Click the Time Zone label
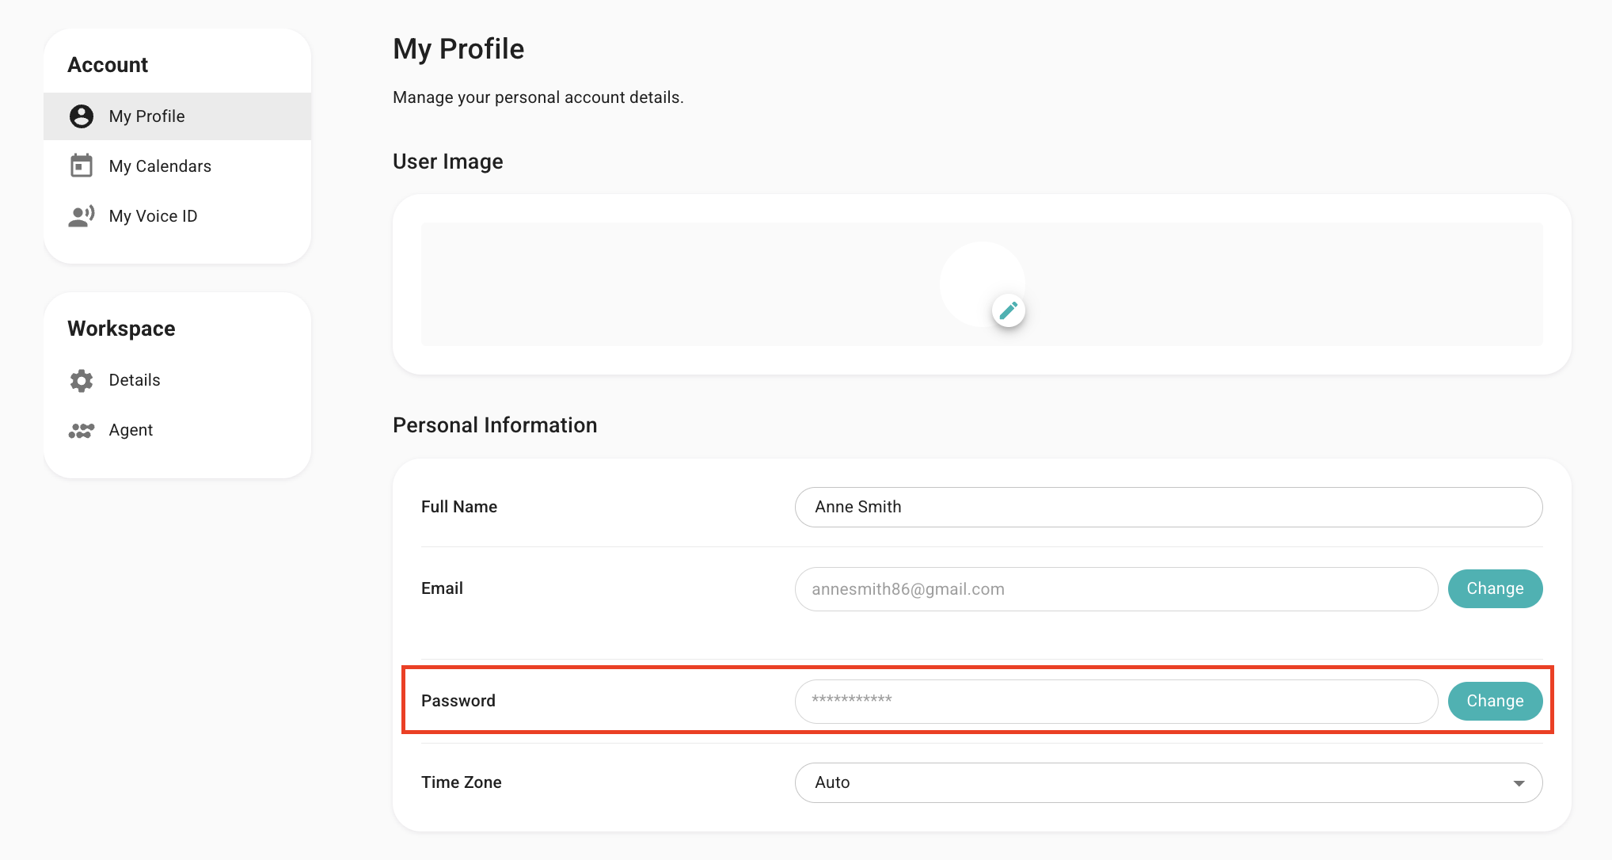Screen dimensions: 1612x860 [x=462, y=782]
